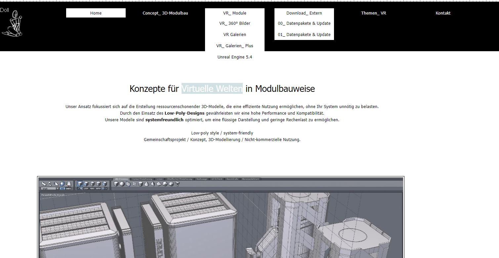Select Oberflächen-Modellierung tab in editor image
Viewport: 499px width, 258px height.
180,179
